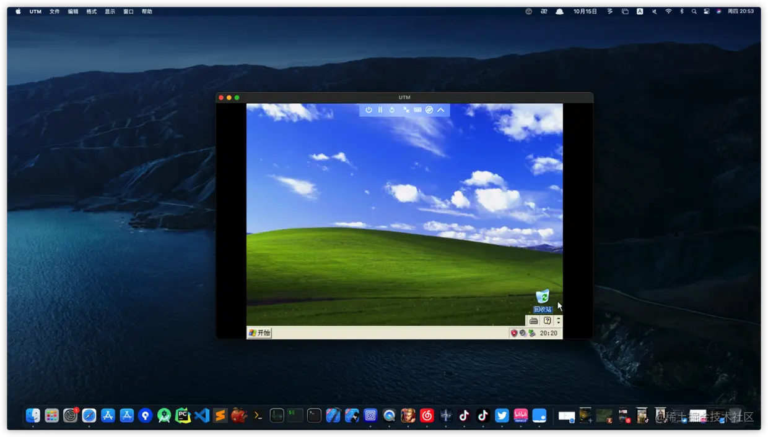Open the language bar help icon

[x=547, y=321]
